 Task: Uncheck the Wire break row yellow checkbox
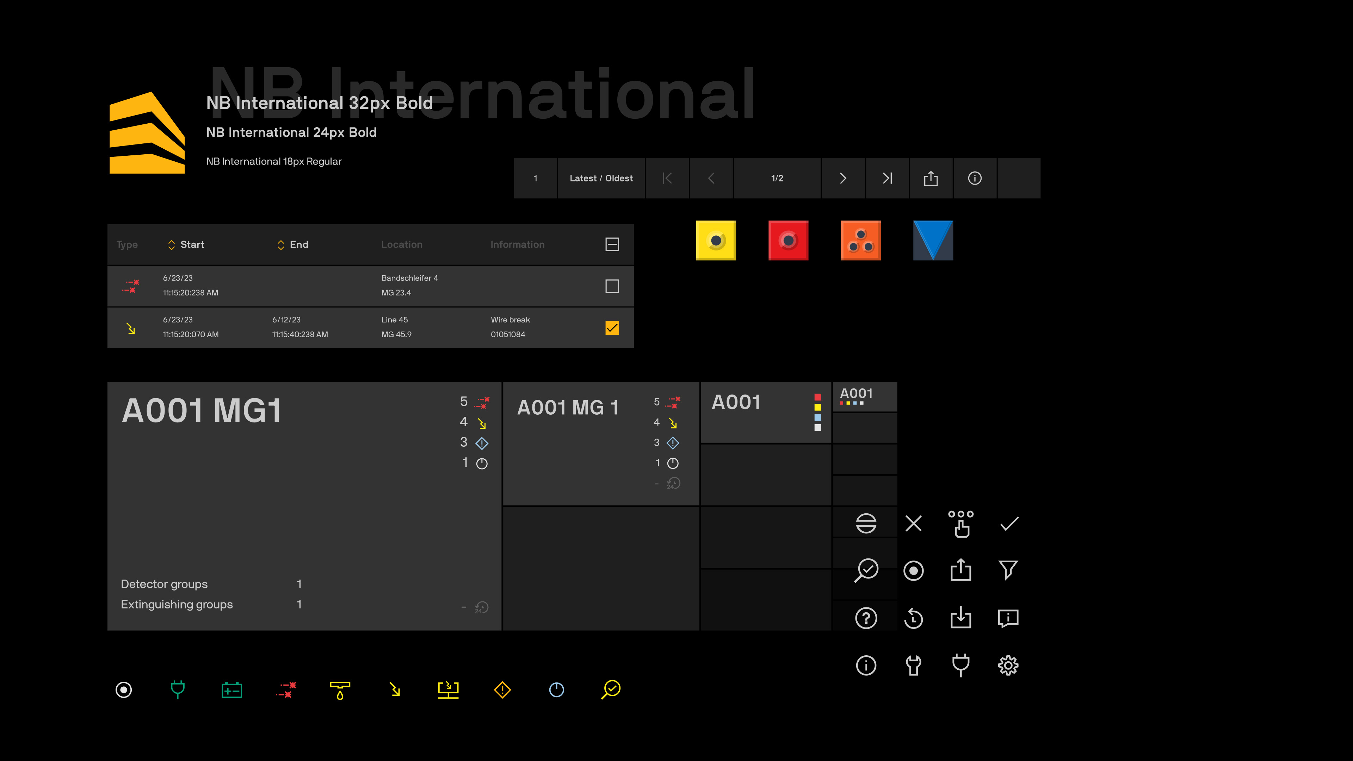coord(612,328)
